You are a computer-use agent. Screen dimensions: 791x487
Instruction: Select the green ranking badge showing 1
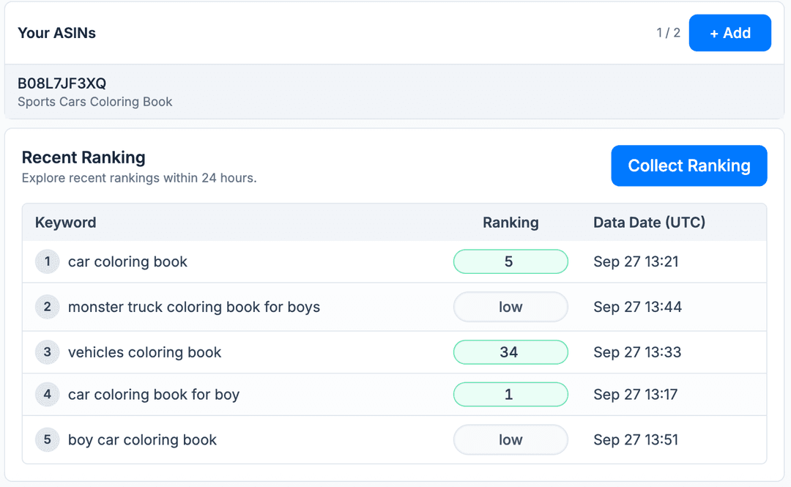[510, 394]
